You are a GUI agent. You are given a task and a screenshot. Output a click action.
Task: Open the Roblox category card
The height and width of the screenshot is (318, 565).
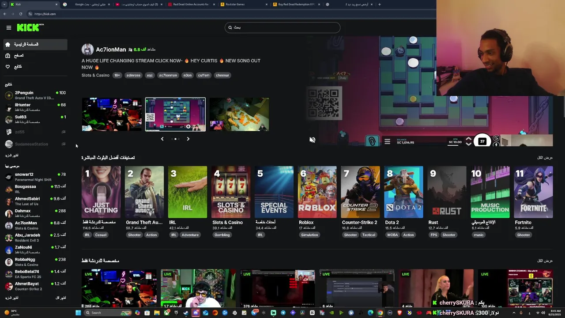(317, 192)
